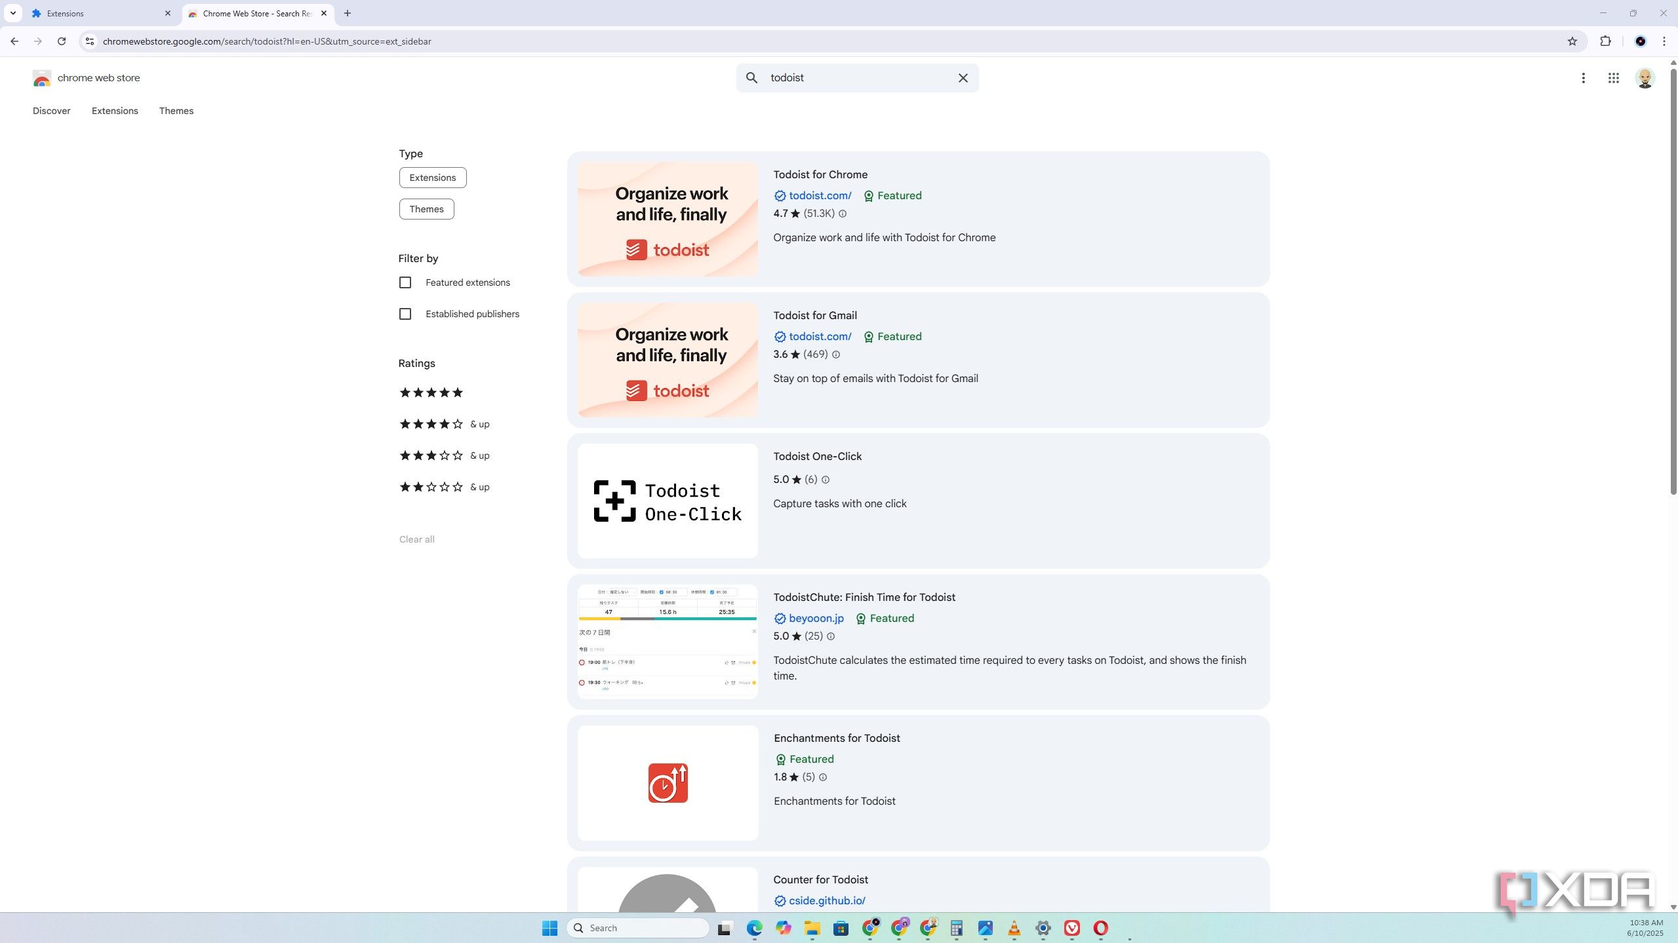
Task: Open the Discover section
Action: coord(51,111)
